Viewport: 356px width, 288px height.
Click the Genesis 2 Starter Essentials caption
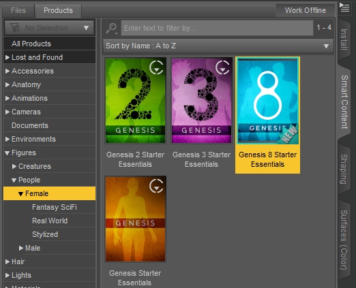click(135, 159)
